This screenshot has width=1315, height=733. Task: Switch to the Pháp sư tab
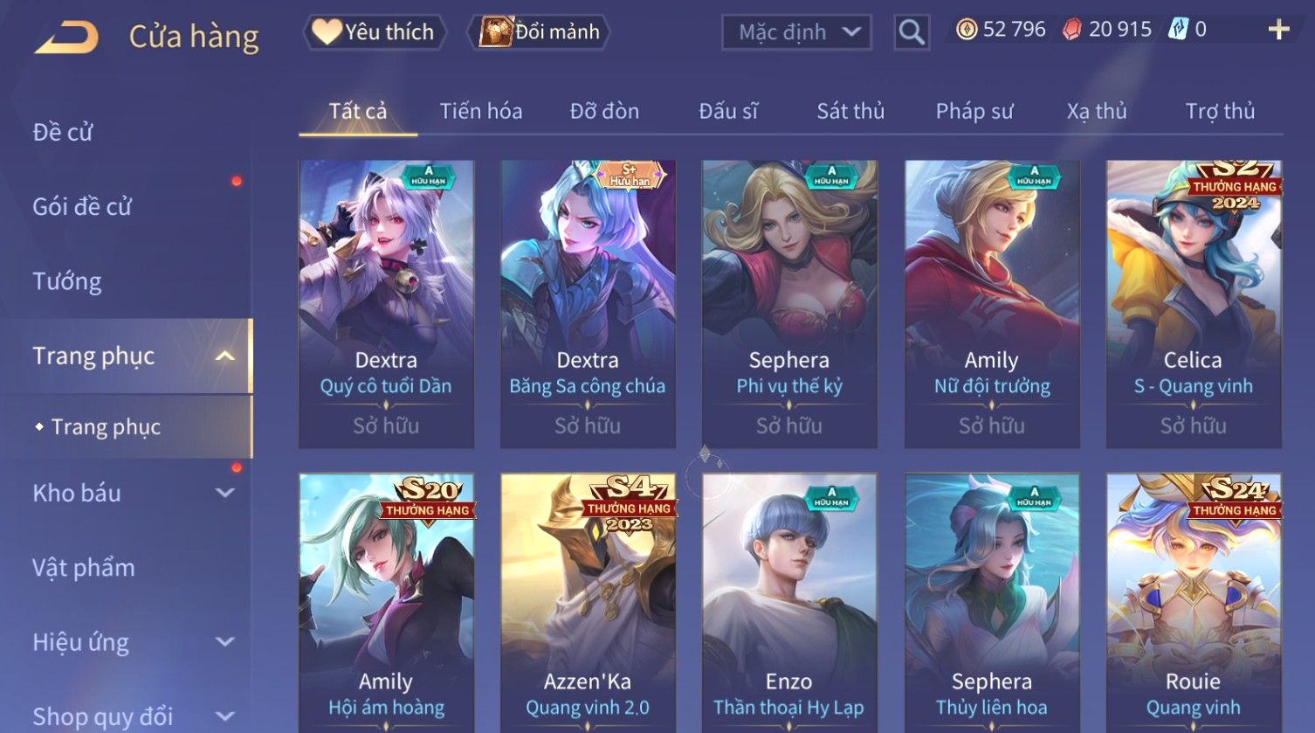point(974,112)
